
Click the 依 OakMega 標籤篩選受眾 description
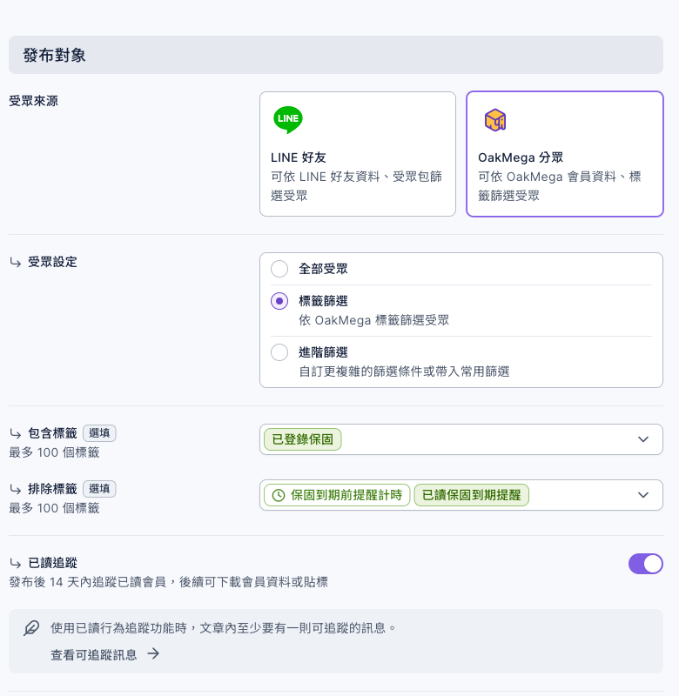(374, 320)
